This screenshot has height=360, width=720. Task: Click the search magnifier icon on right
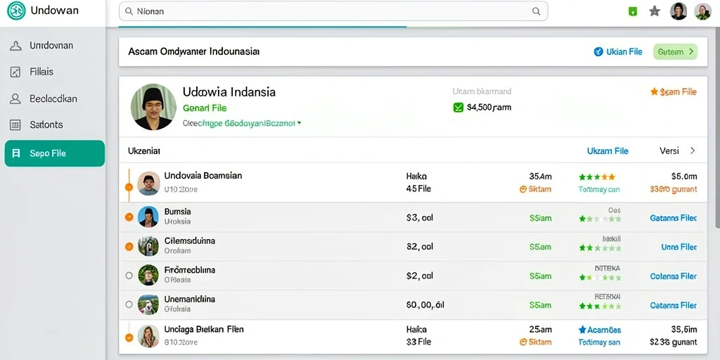click(x=536, y=11)
